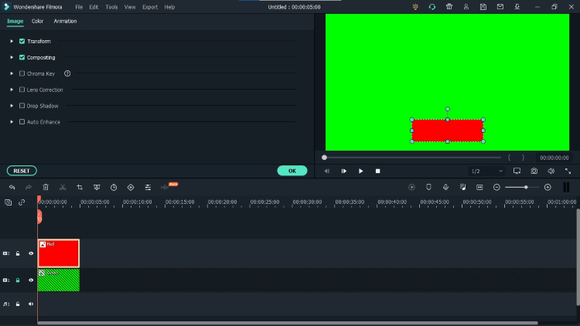Open the Speed timer tool

(x=114, y=188)
